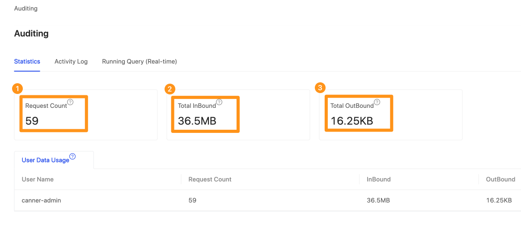
Task: Open the Activity Log tab
Action: 71,61
